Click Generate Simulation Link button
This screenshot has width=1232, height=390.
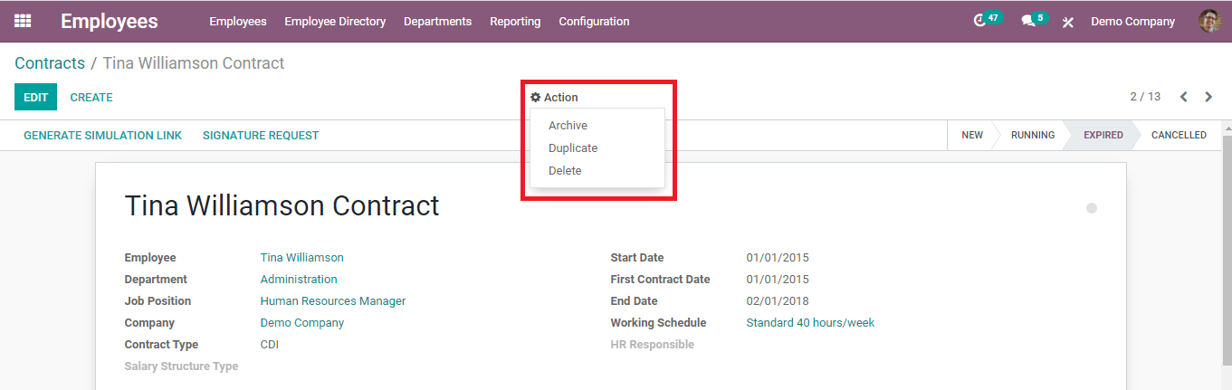tap(102, 136)
